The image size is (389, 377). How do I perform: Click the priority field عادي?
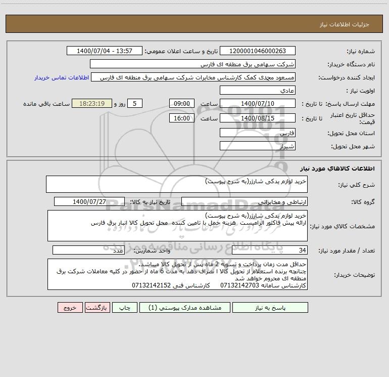(x=258, y=90)
